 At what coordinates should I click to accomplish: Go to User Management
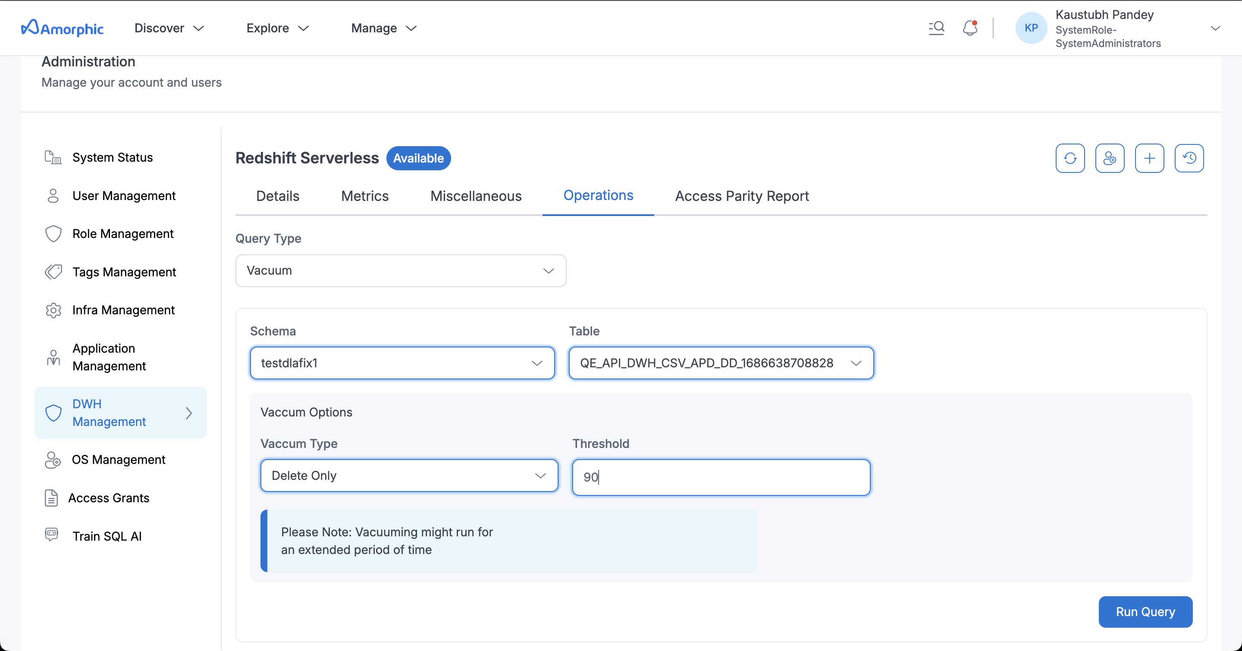[x=124, y=196]
